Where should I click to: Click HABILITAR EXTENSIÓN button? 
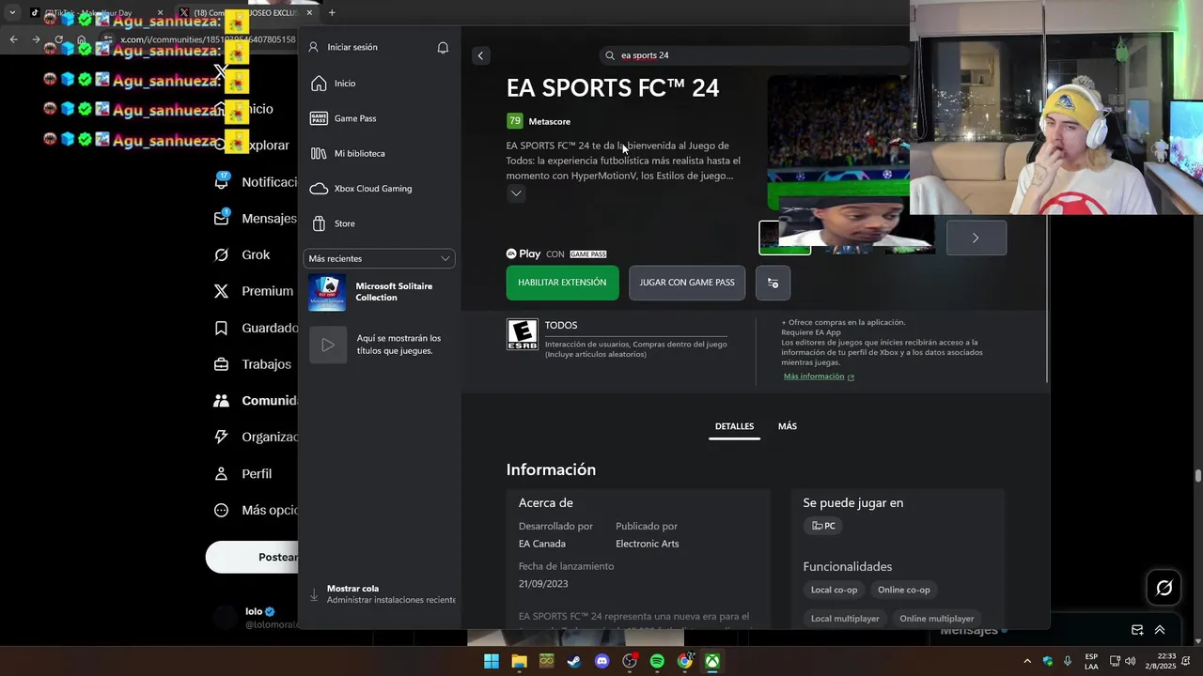click(562, 283)
